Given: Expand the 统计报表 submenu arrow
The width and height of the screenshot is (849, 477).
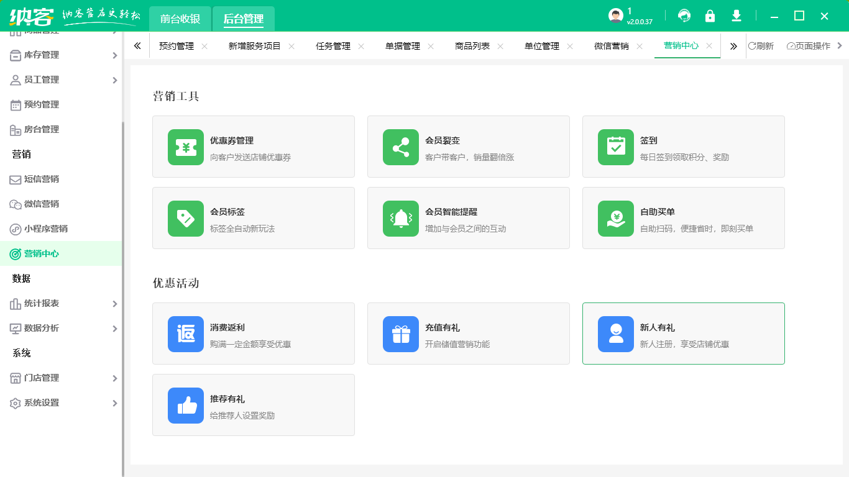Looking at the screenshot, I should [x=114, y=304].
